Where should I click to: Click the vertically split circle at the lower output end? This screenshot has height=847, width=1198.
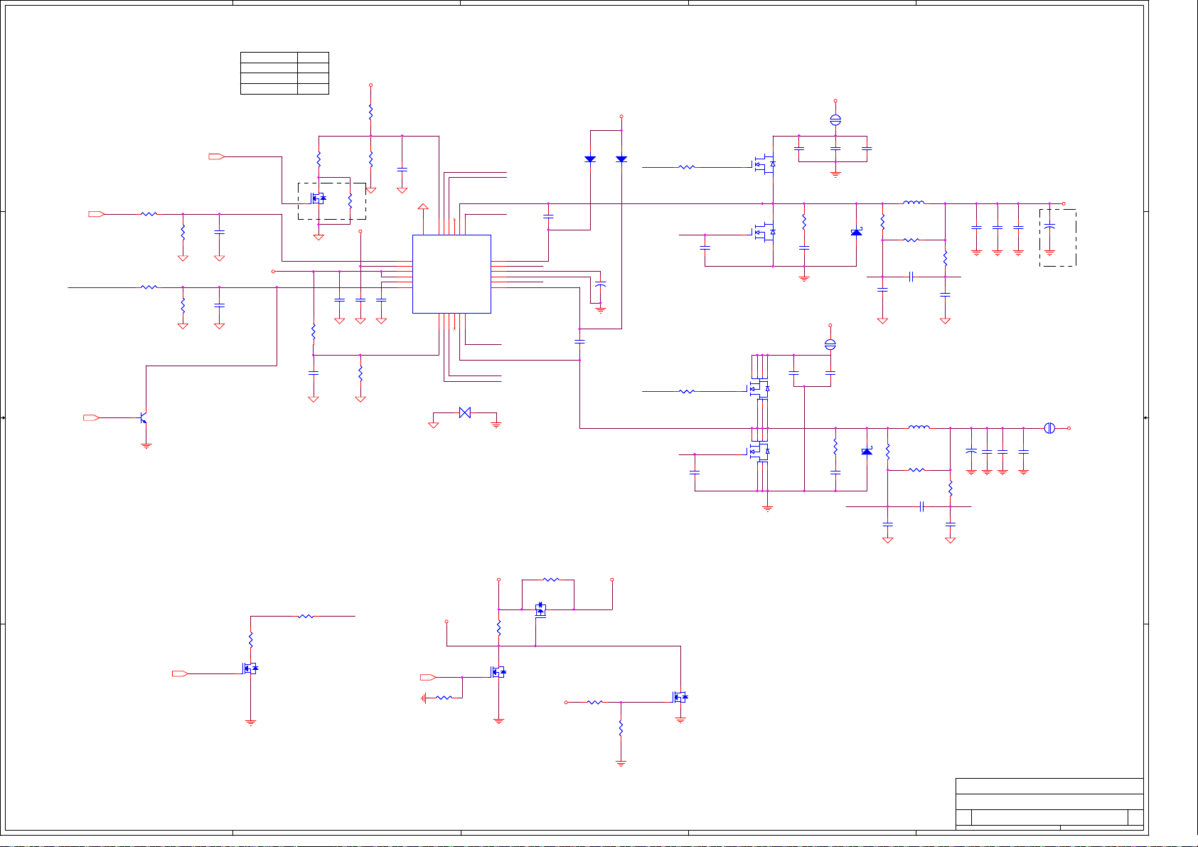(1049, 428)
